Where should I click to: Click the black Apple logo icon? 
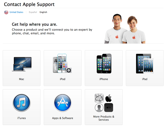pos(109,98)
